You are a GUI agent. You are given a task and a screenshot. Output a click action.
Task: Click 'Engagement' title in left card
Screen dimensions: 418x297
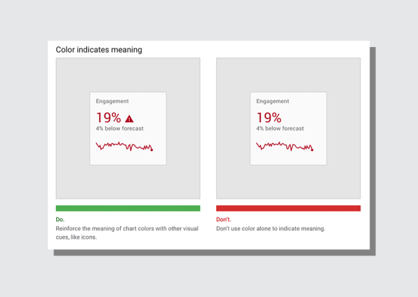(112, 101)
